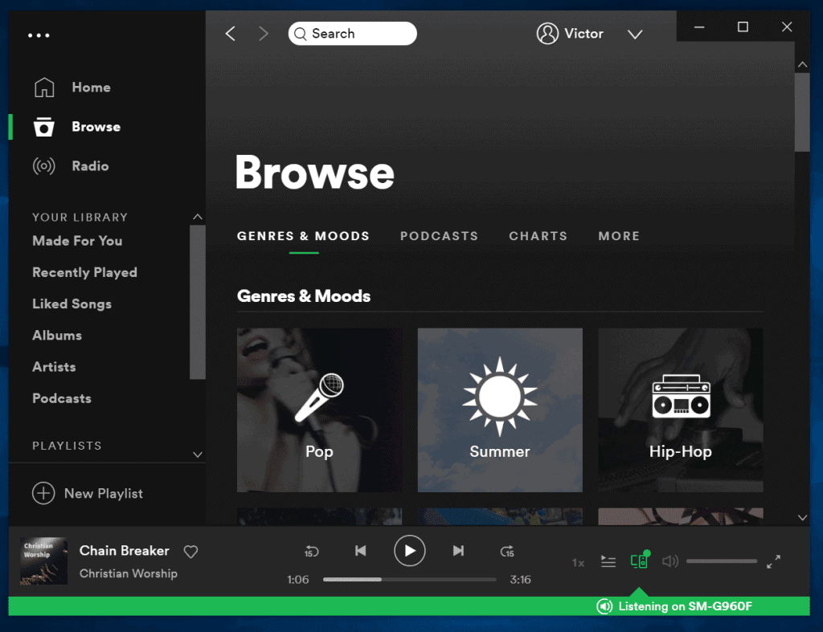Screen dimensions: 823x632
Task: Click the total duration 3:16
Action: click(520, 580)
